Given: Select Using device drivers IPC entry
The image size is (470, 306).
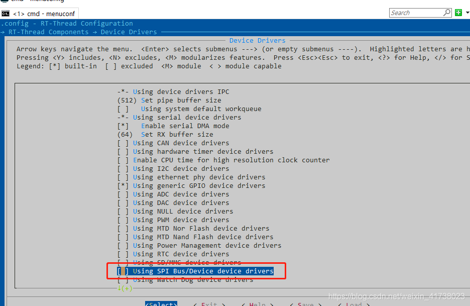Looking at the screenshot, I should click(x=173, y=91).
